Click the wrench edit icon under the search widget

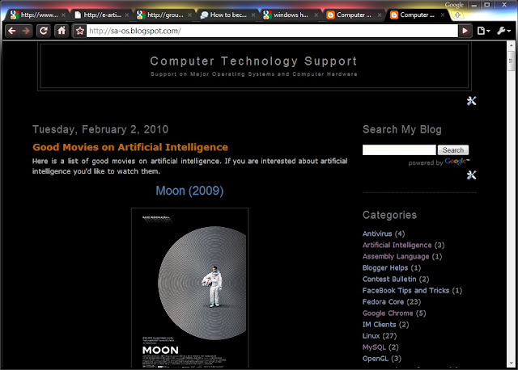471,174
